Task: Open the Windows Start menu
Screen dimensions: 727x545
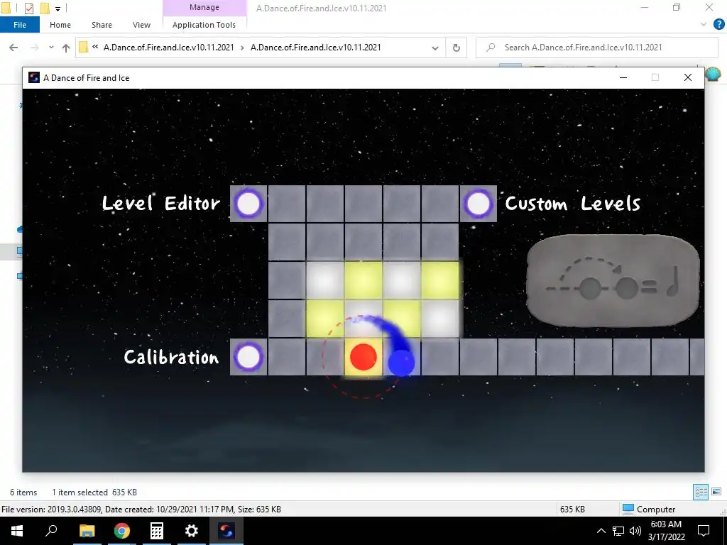Action: (x=17, y=531)
